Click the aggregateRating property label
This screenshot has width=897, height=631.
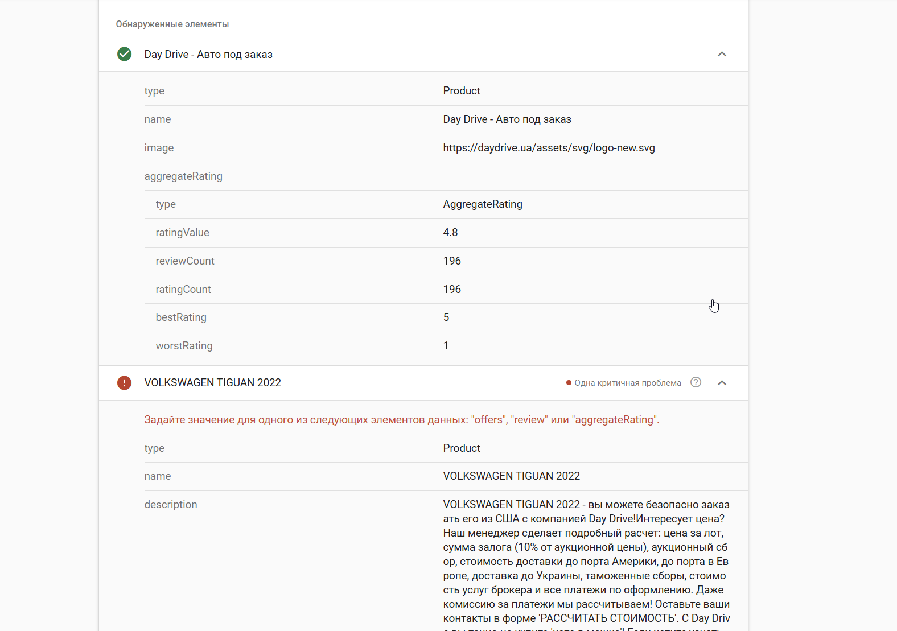coord(183,176)
